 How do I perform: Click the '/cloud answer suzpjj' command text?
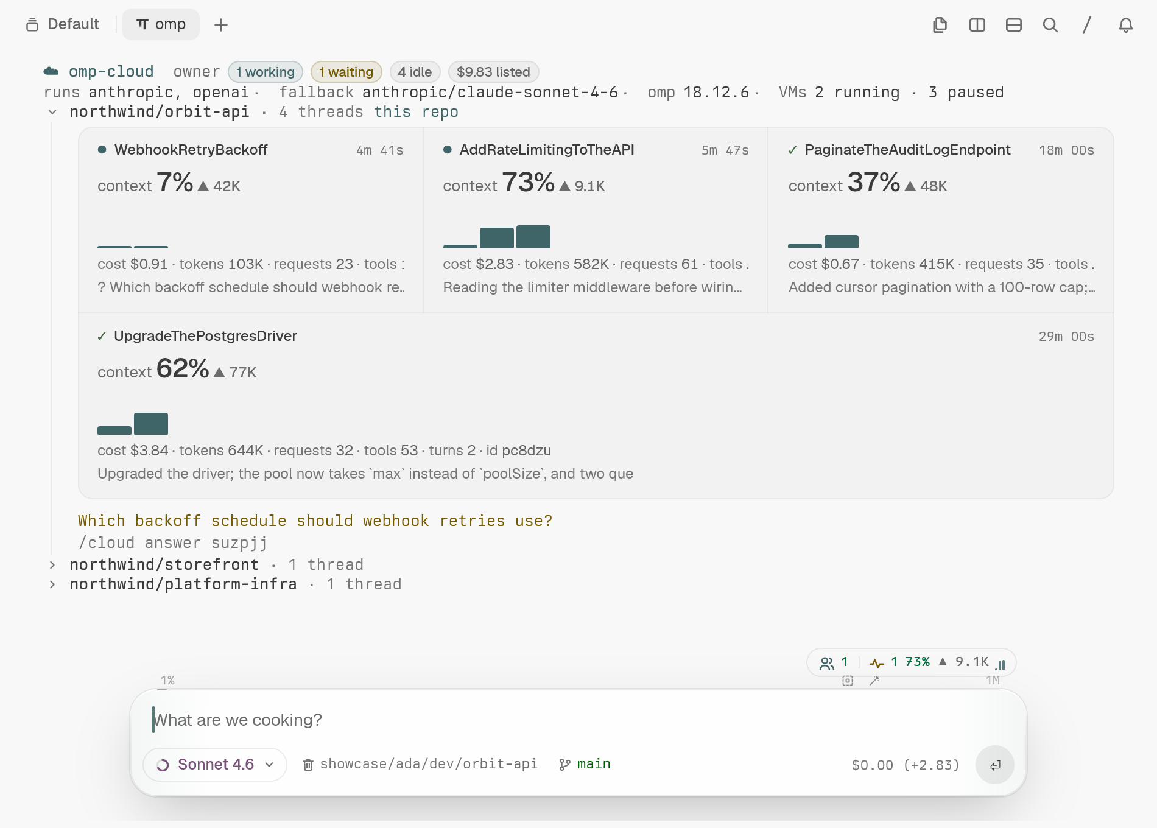[x=172, y=543]
